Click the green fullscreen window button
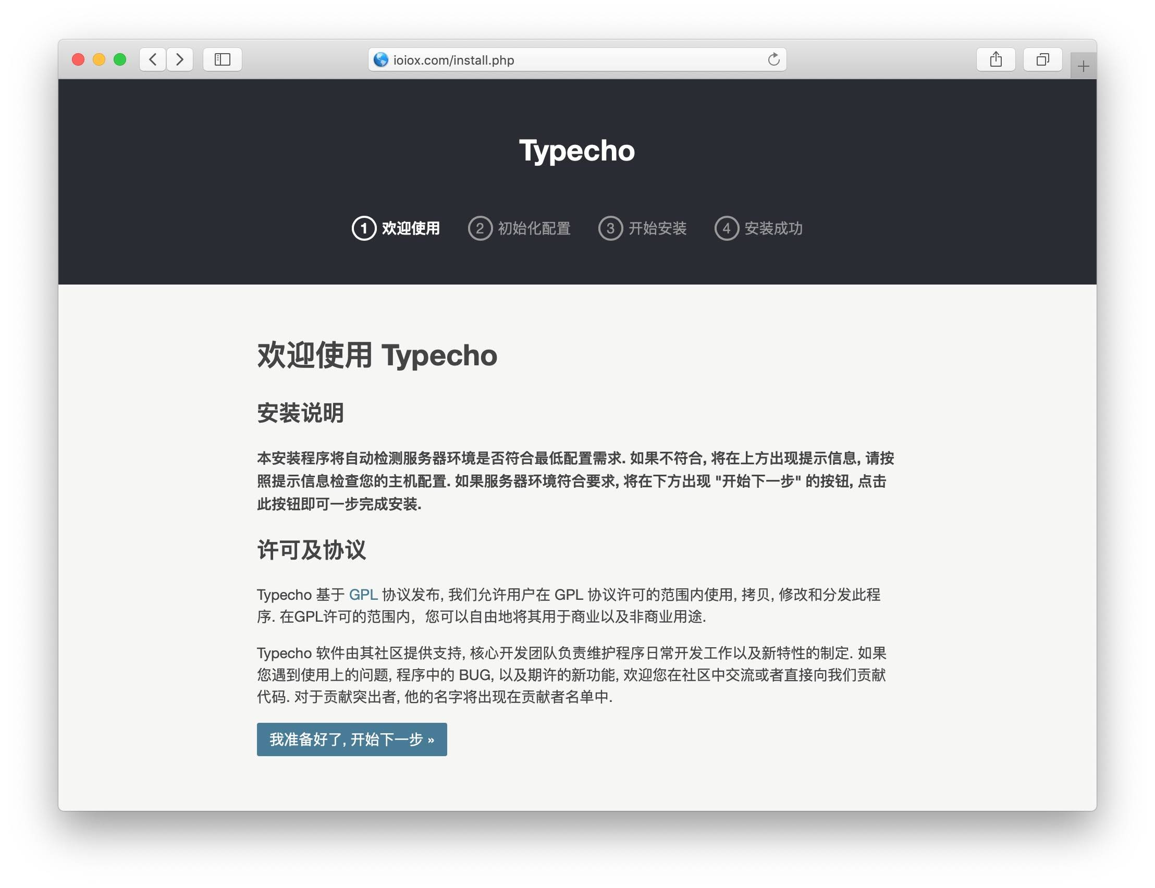Viewport: 1155px width, 888px height. (120, 59)
